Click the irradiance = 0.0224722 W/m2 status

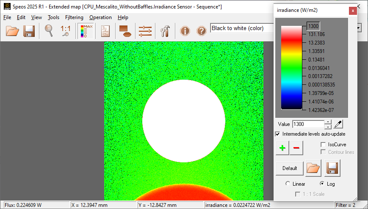coord(269,205)
